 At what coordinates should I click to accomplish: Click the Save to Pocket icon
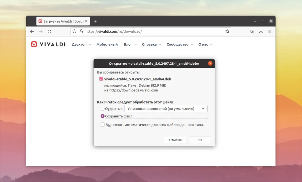[x=252, y=31]
